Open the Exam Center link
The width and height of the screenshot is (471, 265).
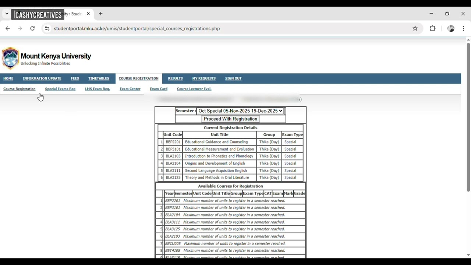click(x=130, y=89)
